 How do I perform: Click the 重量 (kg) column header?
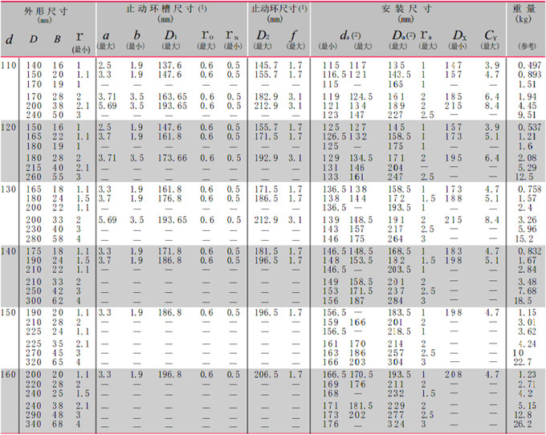point(524,14)
